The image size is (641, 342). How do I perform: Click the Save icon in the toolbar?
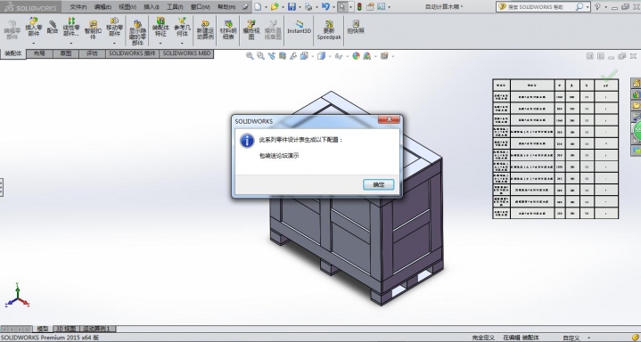tap(292, 6)
